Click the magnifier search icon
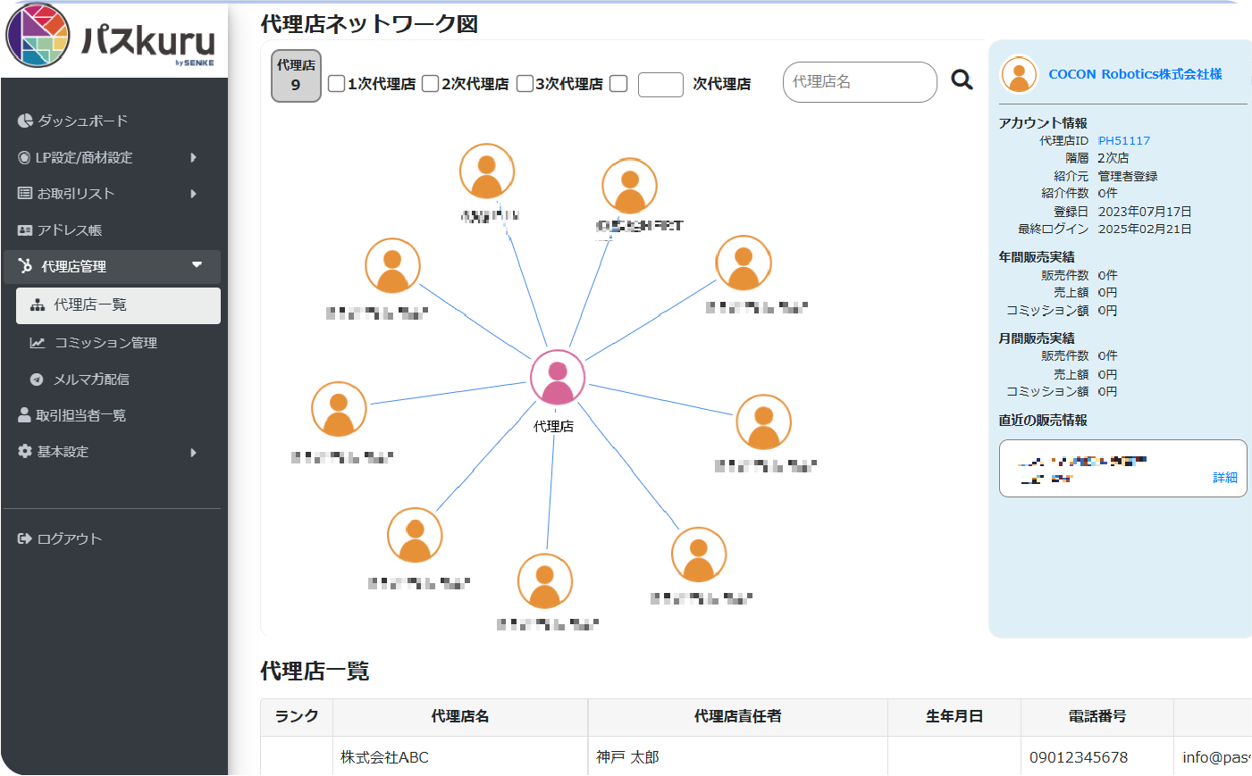The height and width of the screenshot is (776, 1252). (962, 79)
